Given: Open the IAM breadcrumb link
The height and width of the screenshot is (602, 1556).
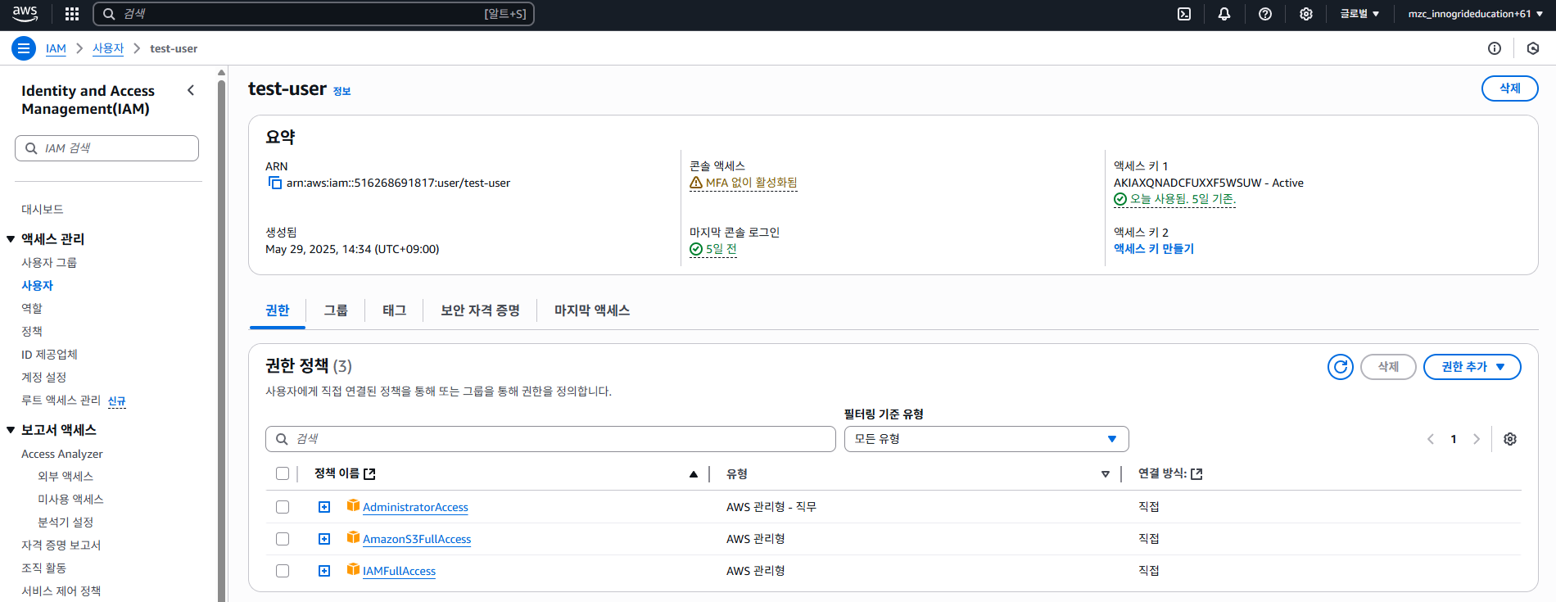Looking at the screenshot, I should tap(56, 48).
